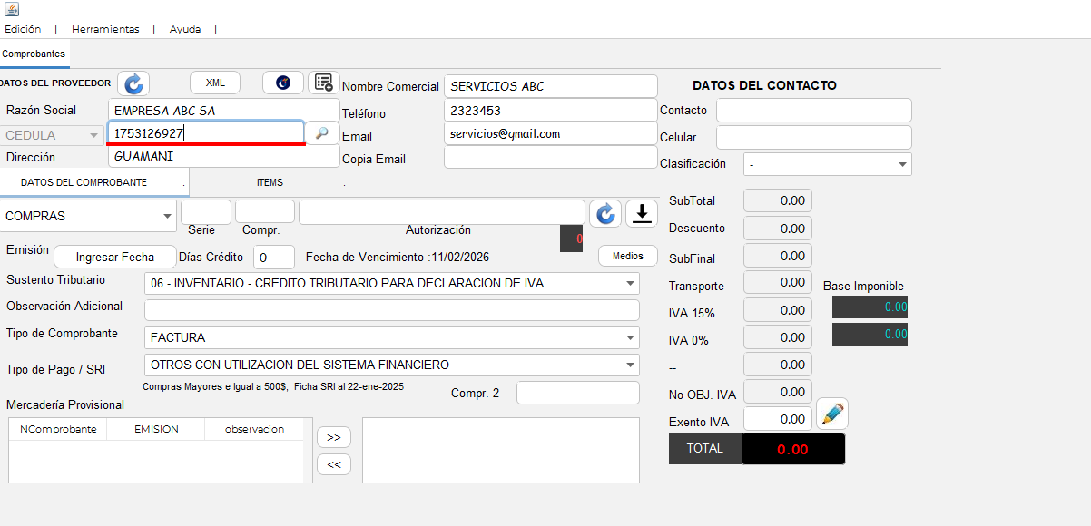Click the download arrow icon
Viewport: 1091px width, 526px height.
(642, 214)
